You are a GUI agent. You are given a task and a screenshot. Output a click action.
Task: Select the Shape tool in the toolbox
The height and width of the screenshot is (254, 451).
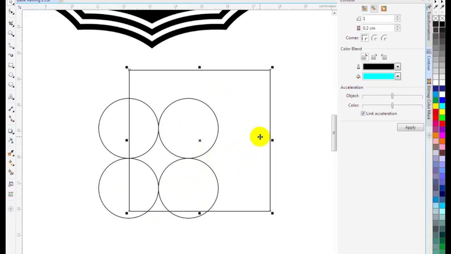11,11
